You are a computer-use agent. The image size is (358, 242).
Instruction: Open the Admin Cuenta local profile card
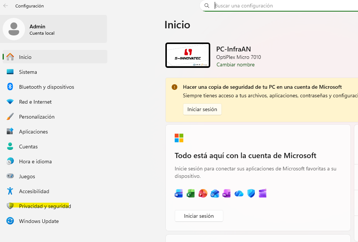click(x=53, y=29)
